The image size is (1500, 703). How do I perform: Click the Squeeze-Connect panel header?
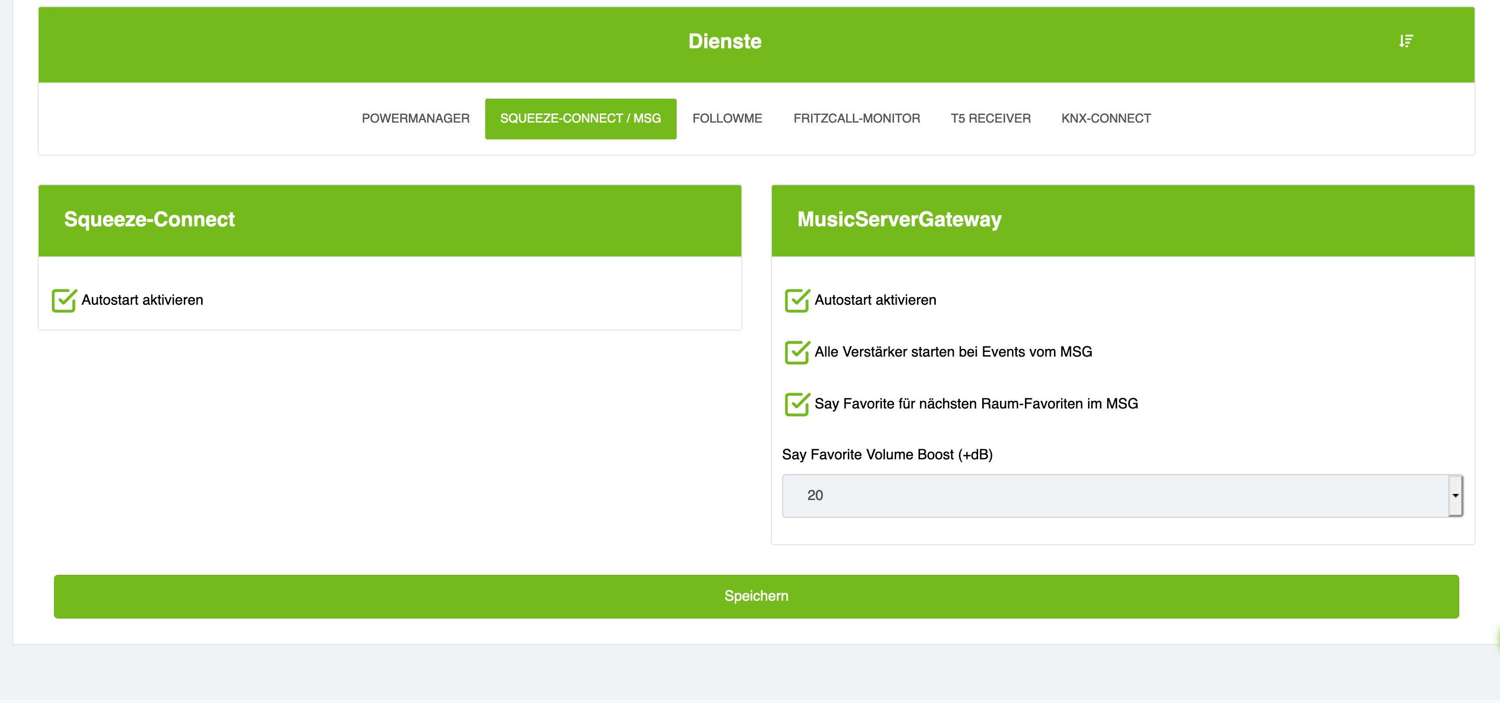[149, 220]
